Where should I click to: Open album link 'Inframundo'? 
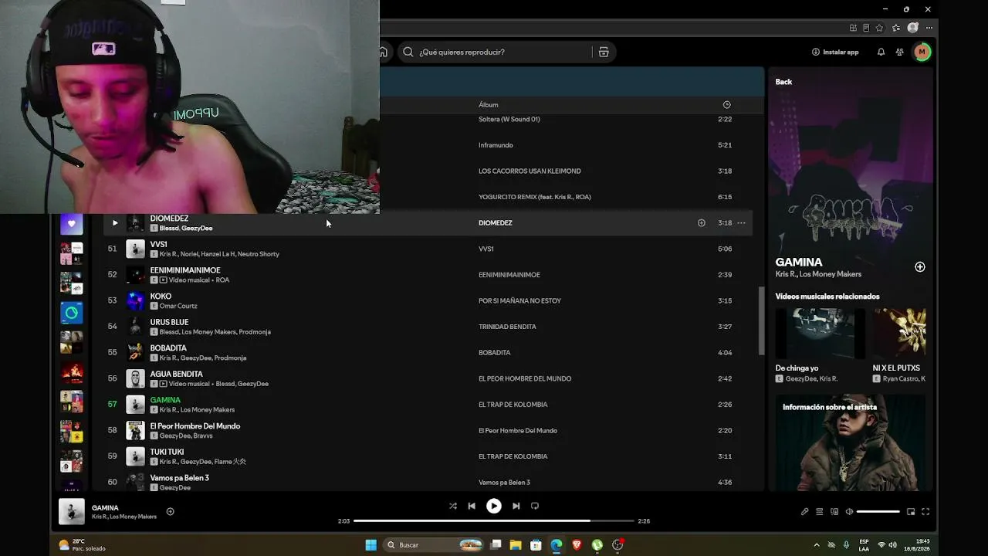click(496, 145)
